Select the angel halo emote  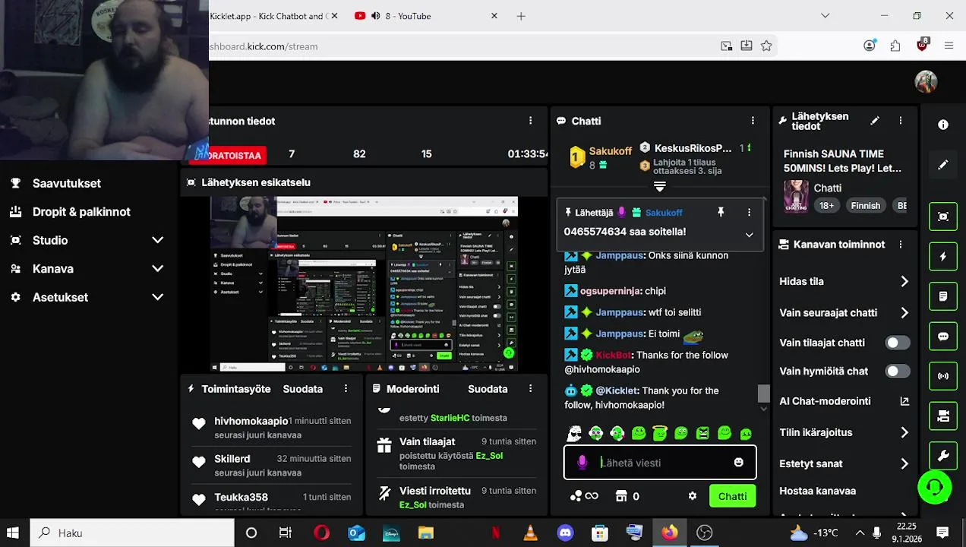coord(660,433)
